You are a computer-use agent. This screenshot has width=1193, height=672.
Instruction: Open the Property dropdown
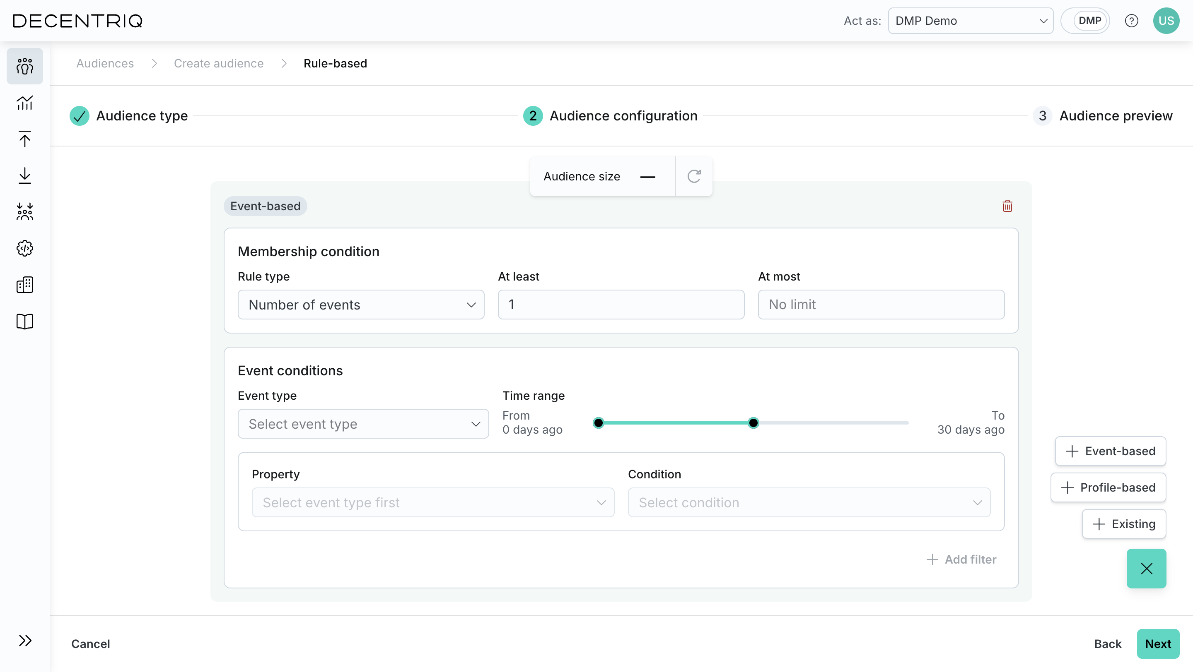(x=433, y=503)
